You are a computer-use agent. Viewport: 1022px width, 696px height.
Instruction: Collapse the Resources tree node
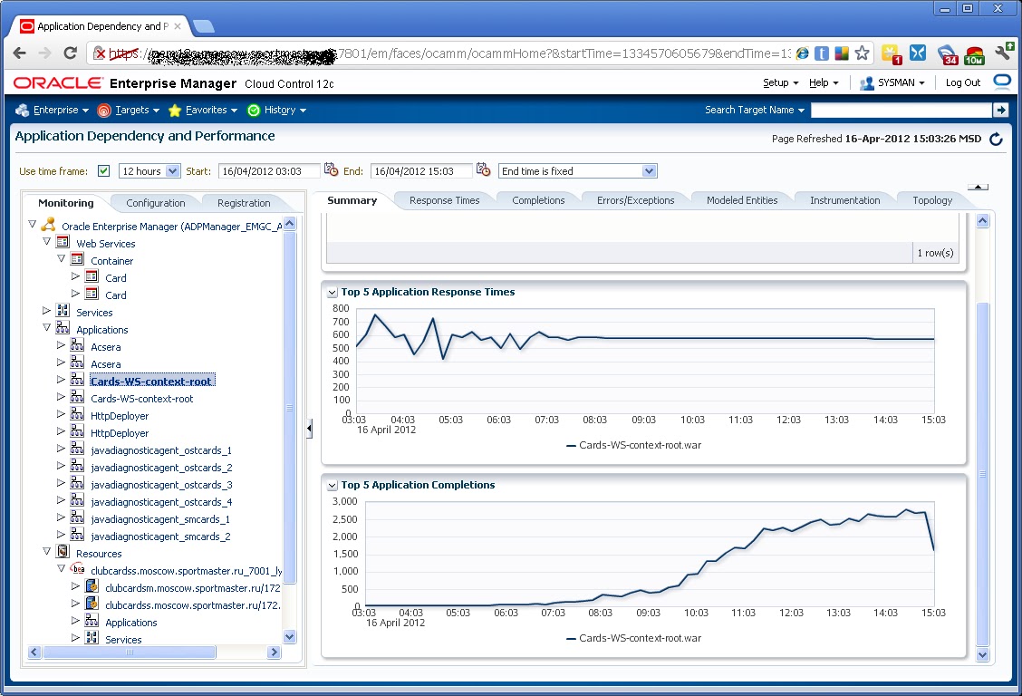click(x=46, y=551)
